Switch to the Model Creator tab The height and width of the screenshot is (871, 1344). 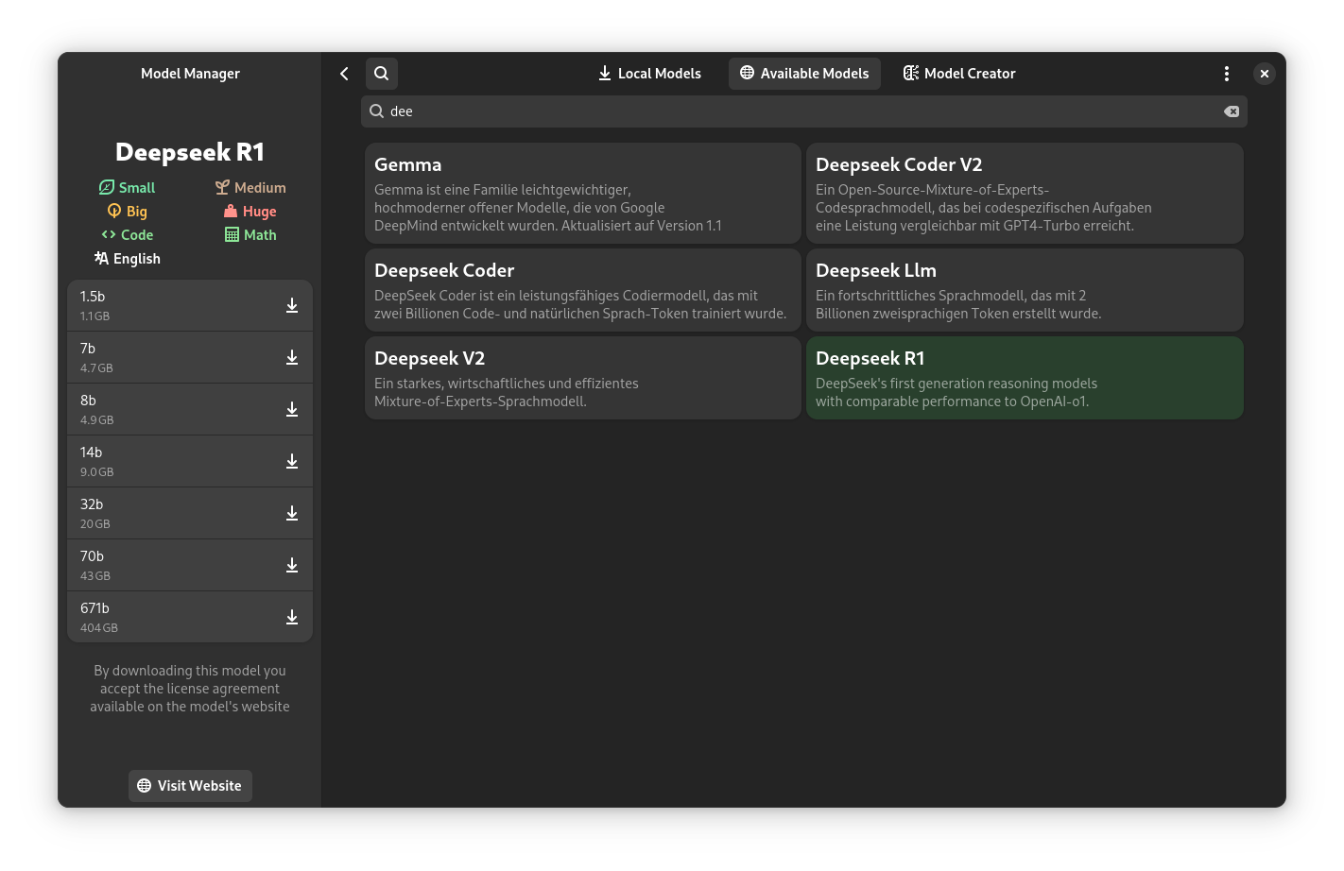pos(958,74)
